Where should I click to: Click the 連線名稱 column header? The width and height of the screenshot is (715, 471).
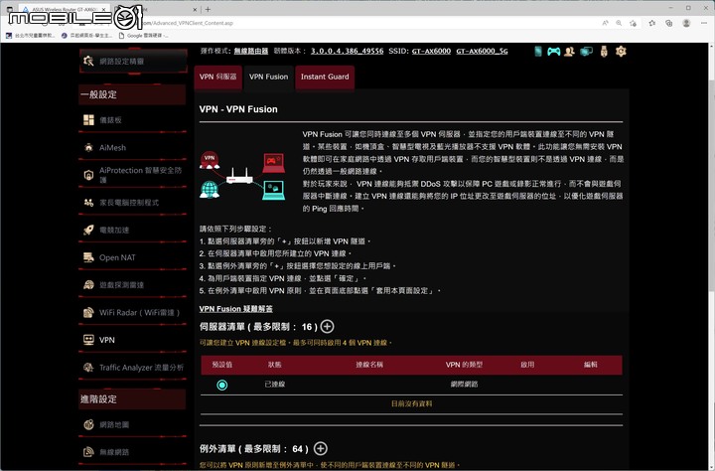(369, 365)
